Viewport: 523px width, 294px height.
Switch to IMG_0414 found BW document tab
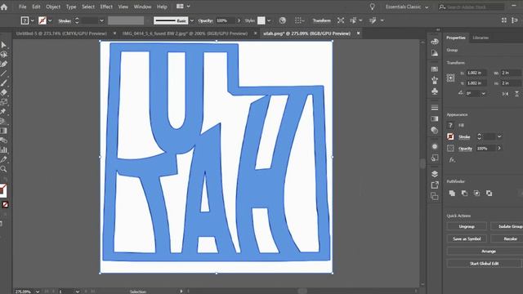pos(185,33)
